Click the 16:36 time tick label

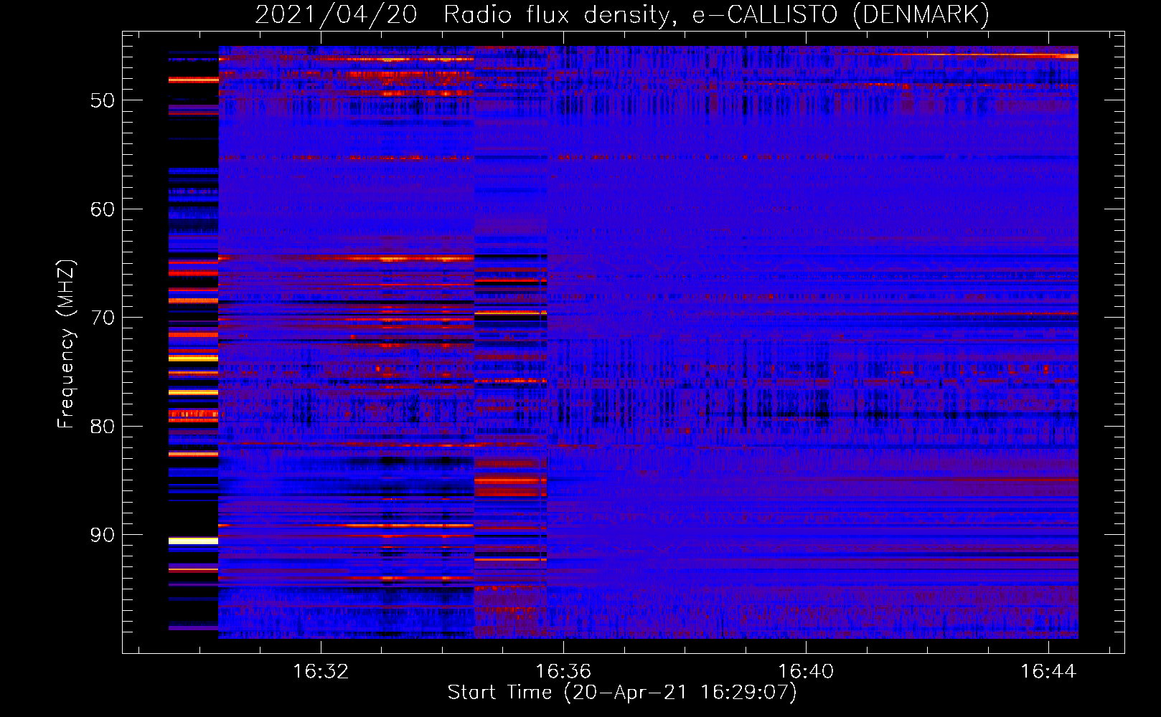pos(563,672)
